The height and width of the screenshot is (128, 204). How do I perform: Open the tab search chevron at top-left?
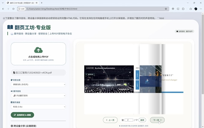pos(3,3)
